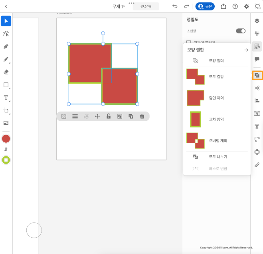Screen dimensions: 263x254
Task: Click the duplicate icon in floating toolbar
Action: pos(131,116)
